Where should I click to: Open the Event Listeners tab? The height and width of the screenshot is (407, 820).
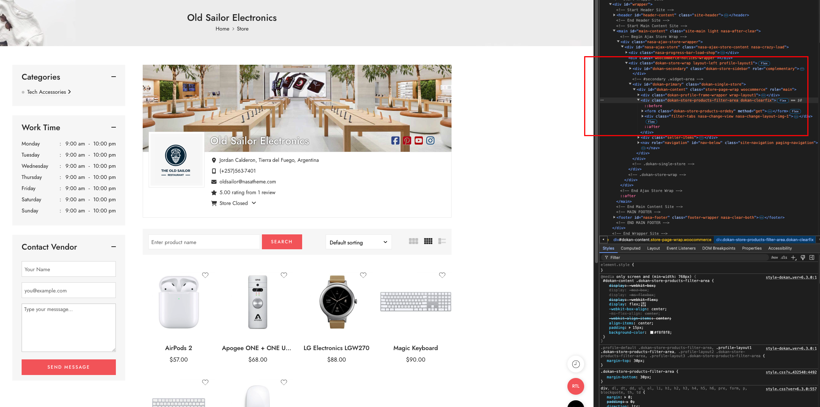(681, 248)
